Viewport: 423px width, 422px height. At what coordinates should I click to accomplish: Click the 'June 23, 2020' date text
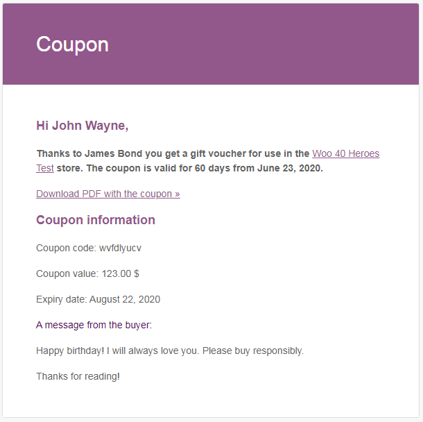[x=290, y=168]
